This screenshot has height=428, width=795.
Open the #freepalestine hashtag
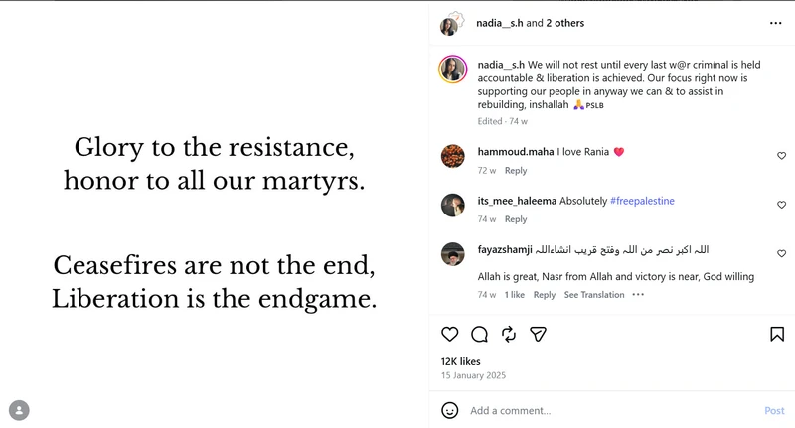coord(642,201)
